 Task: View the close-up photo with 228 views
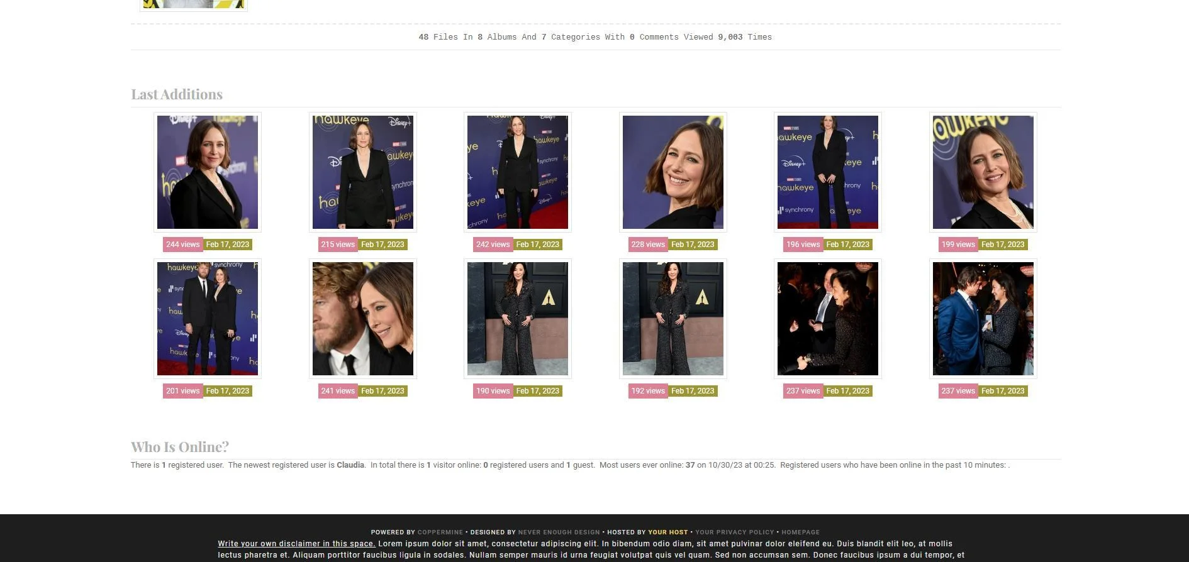[x=673, y=172]
